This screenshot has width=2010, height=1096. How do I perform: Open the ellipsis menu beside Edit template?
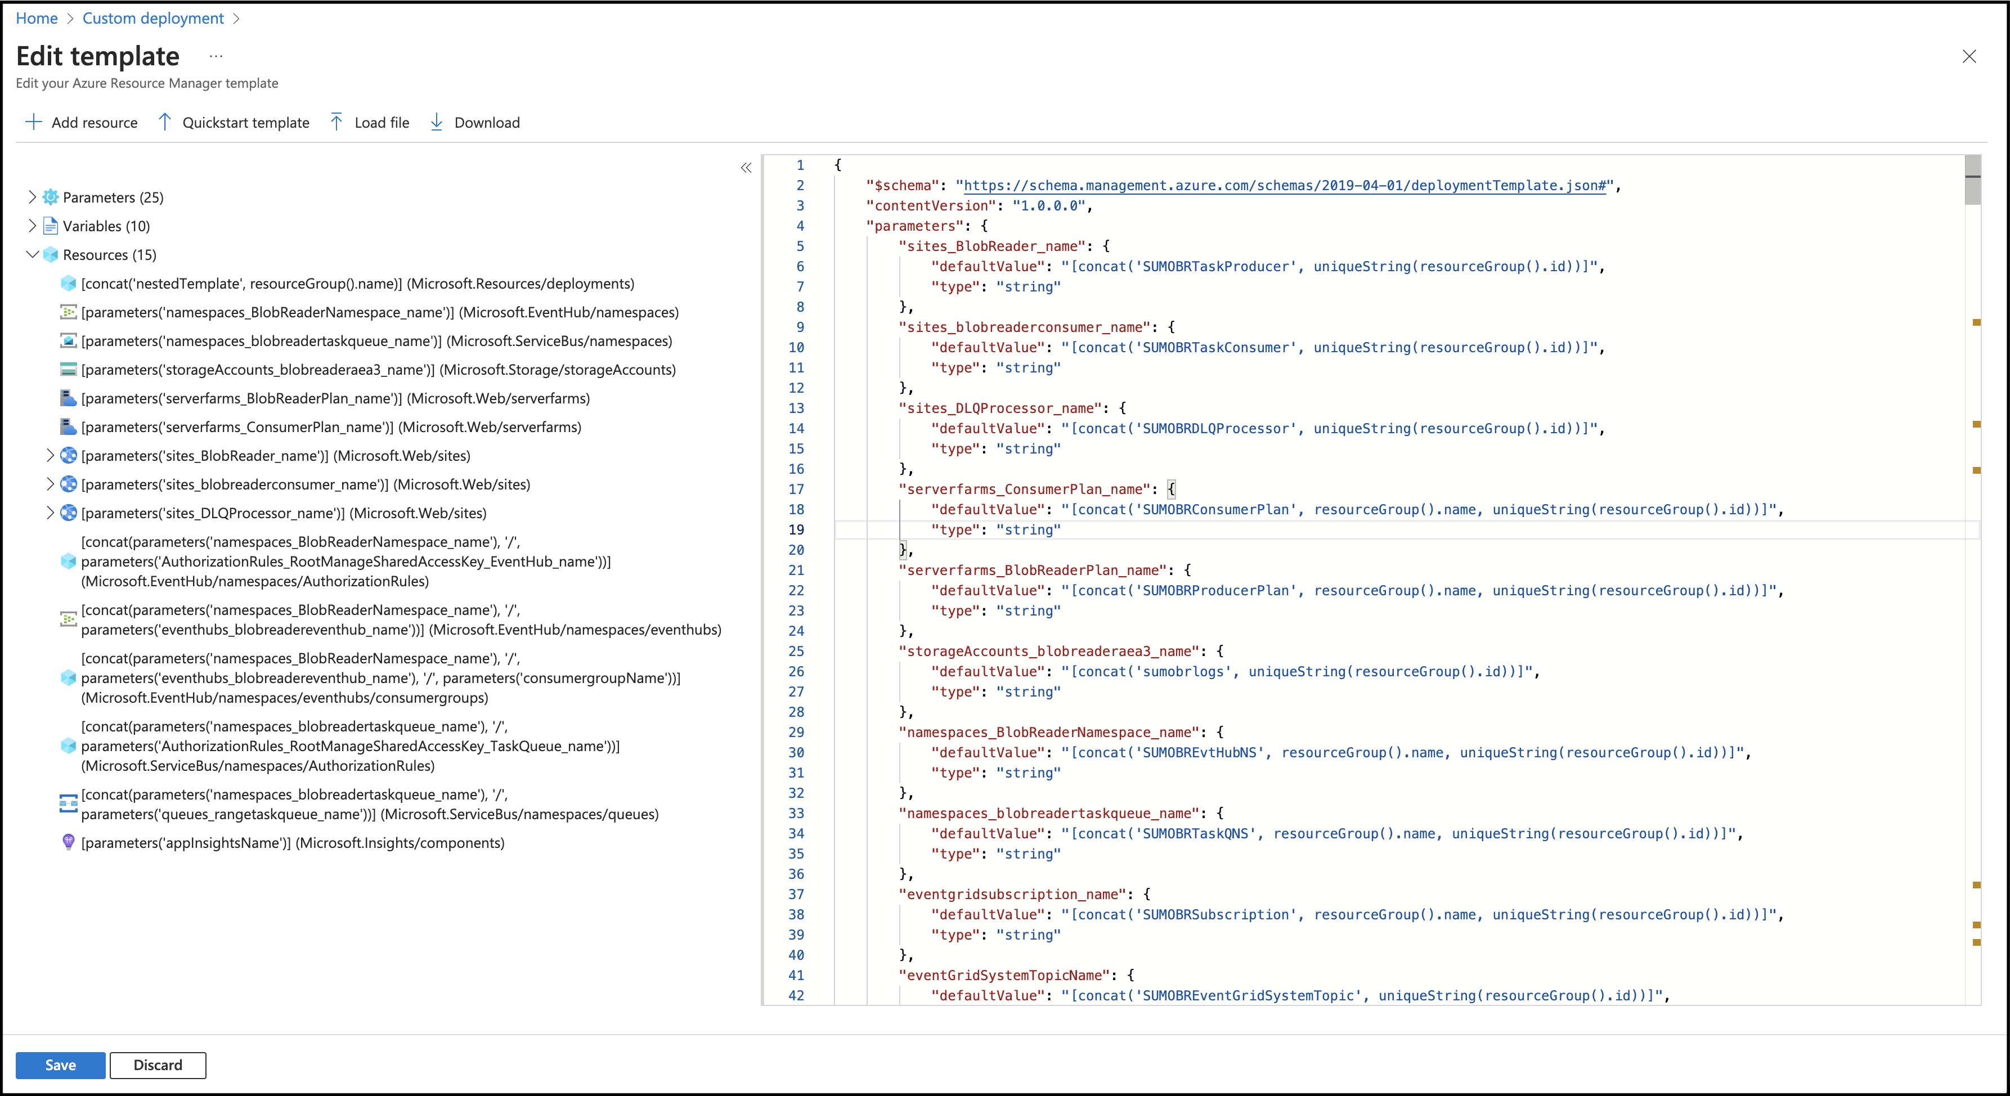[x=216, y=56]
